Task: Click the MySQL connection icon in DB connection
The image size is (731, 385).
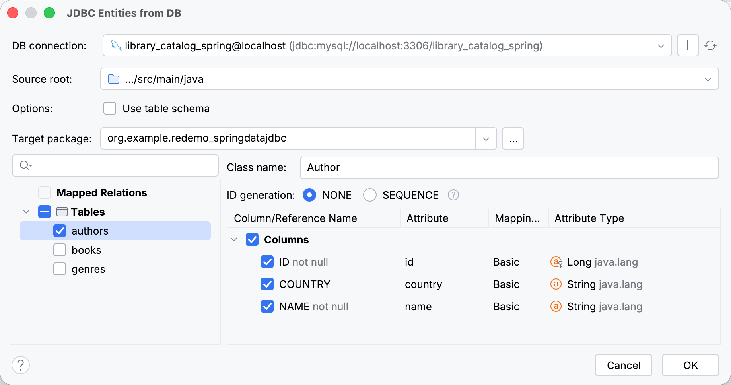Action: click(x=116, y=45)
